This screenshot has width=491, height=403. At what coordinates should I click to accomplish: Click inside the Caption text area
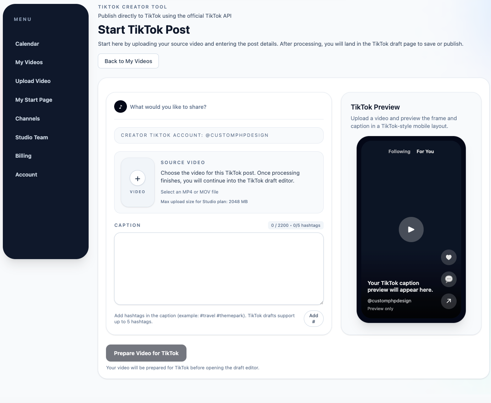(x=219, y=269)
